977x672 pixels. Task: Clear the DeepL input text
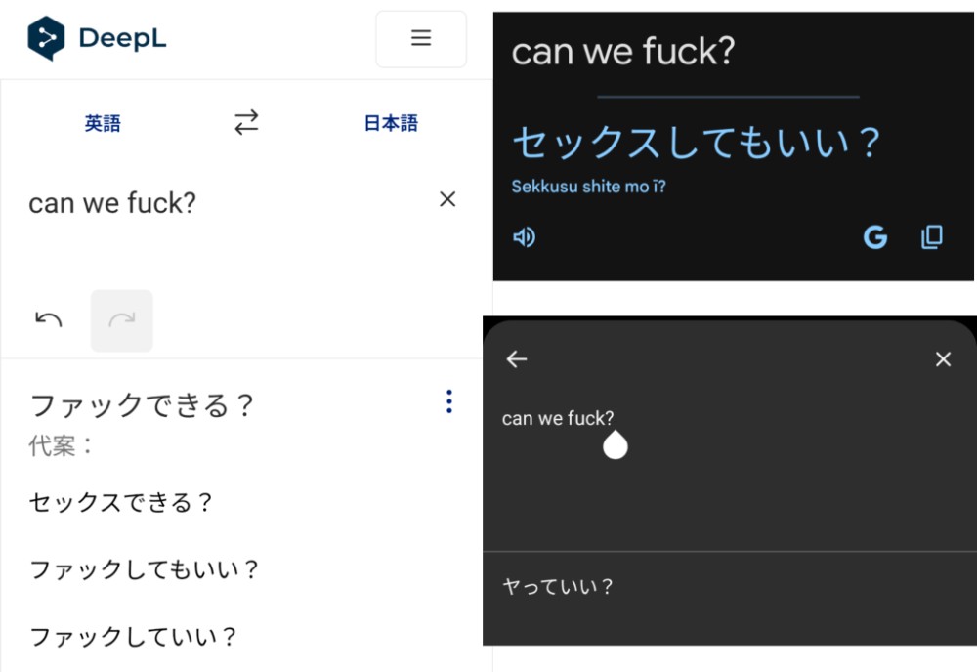[447, 199]
